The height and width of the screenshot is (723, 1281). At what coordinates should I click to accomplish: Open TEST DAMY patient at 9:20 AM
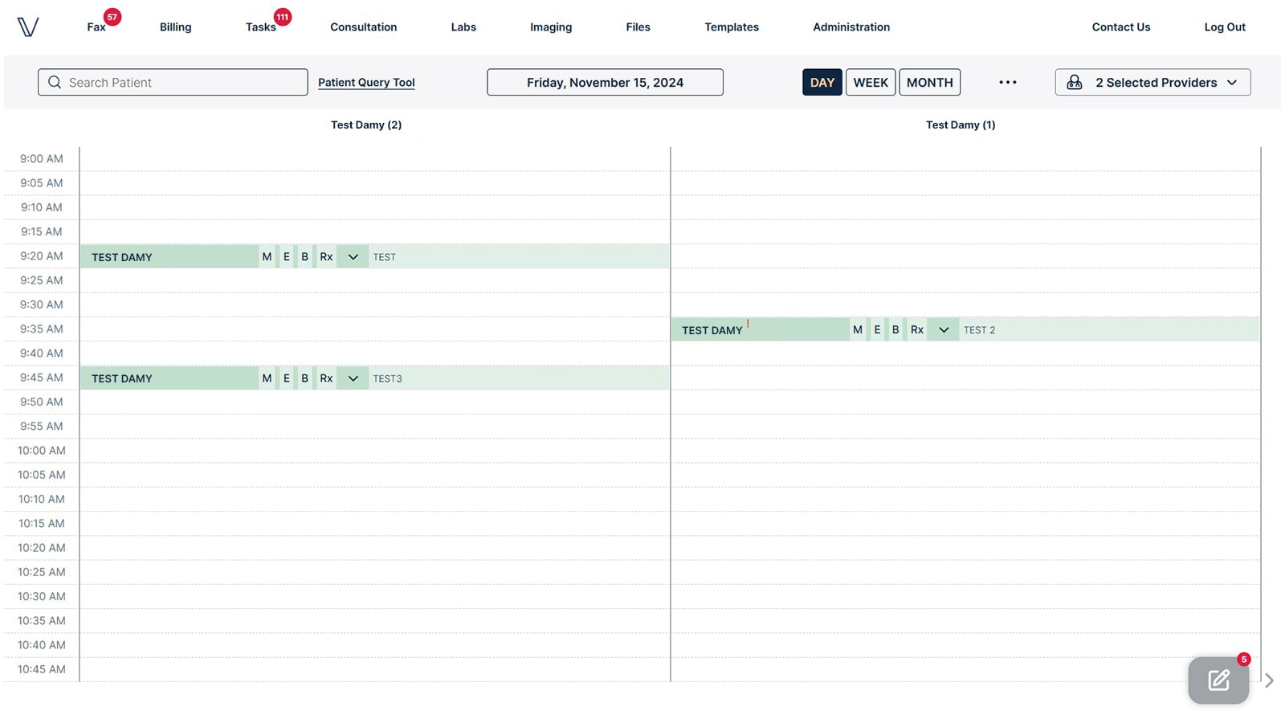[x=122, y=257]
